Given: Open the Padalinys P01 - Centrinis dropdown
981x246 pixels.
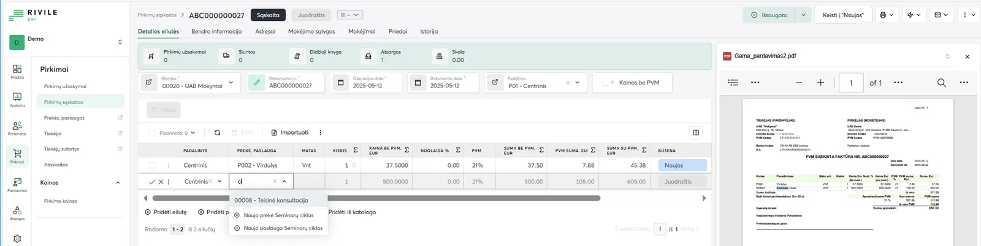Looking at the screenshot, I should [577, 82].
